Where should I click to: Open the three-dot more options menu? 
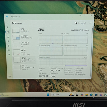tap(91, 23)
